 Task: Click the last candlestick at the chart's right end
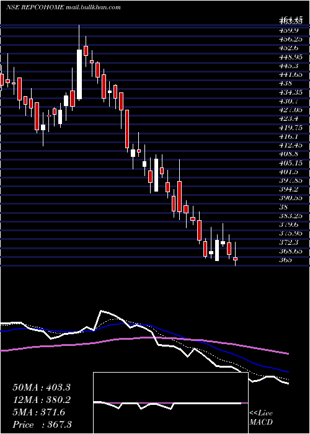pyautogui.click(x=235, y=259)
